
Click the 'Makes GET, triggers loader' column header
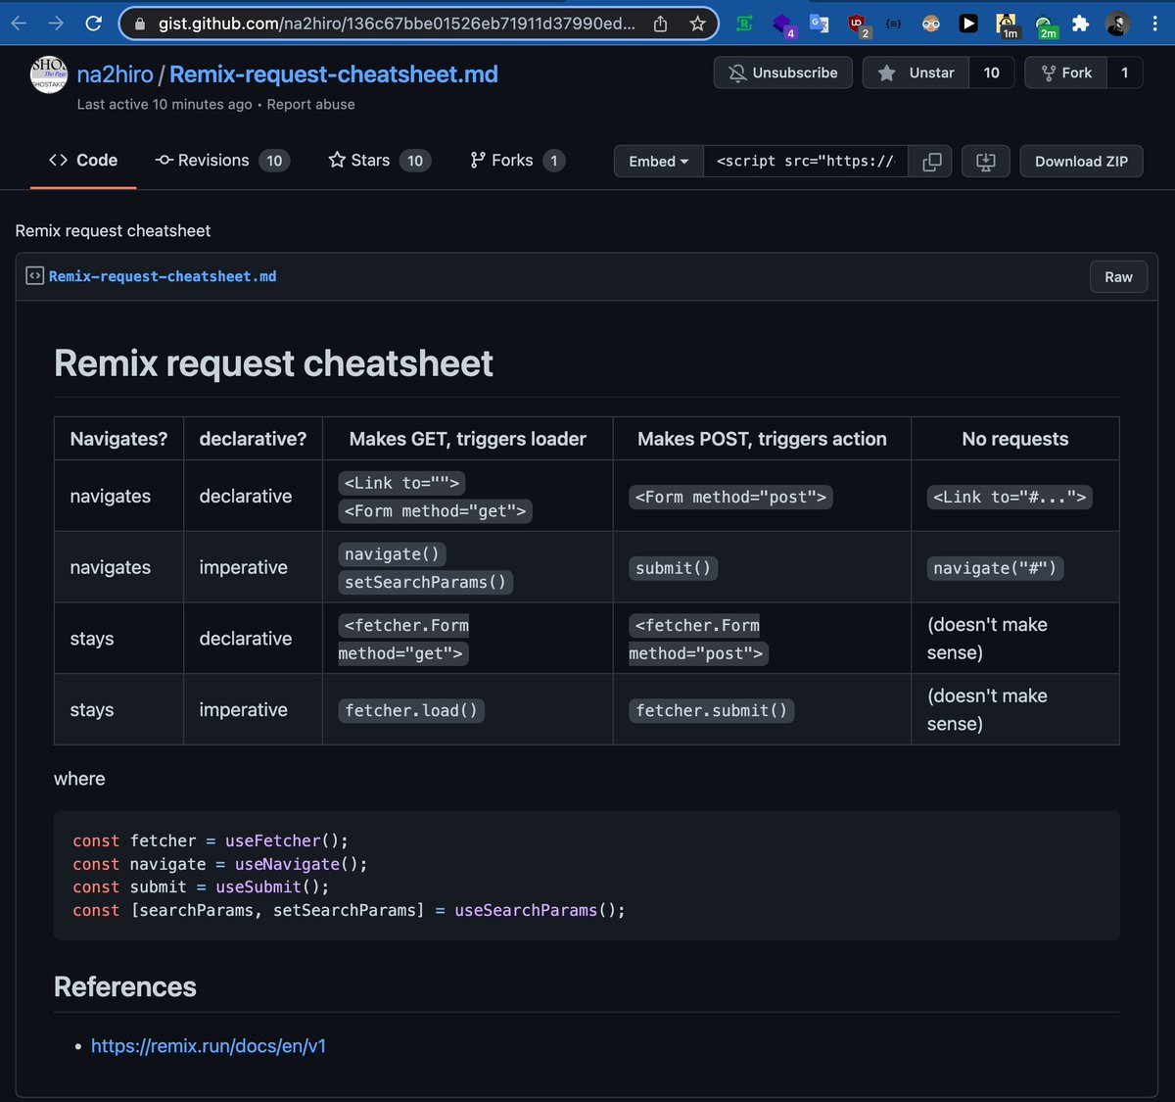coord(468,439)
